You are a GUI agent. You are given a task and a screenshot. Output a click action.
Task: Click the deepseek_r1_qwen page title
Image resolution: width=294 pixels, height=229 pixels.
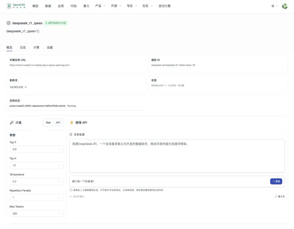pos(27,23)
